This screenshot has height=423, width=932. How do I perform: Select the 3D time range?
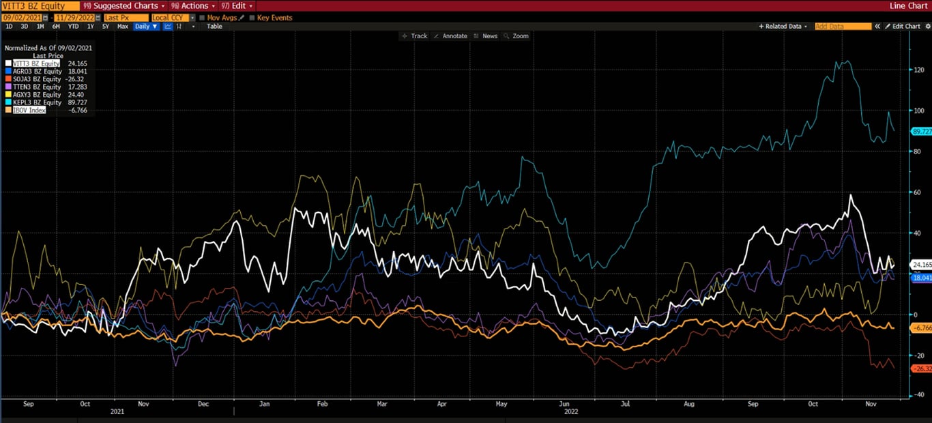click(x=25, y=27)
